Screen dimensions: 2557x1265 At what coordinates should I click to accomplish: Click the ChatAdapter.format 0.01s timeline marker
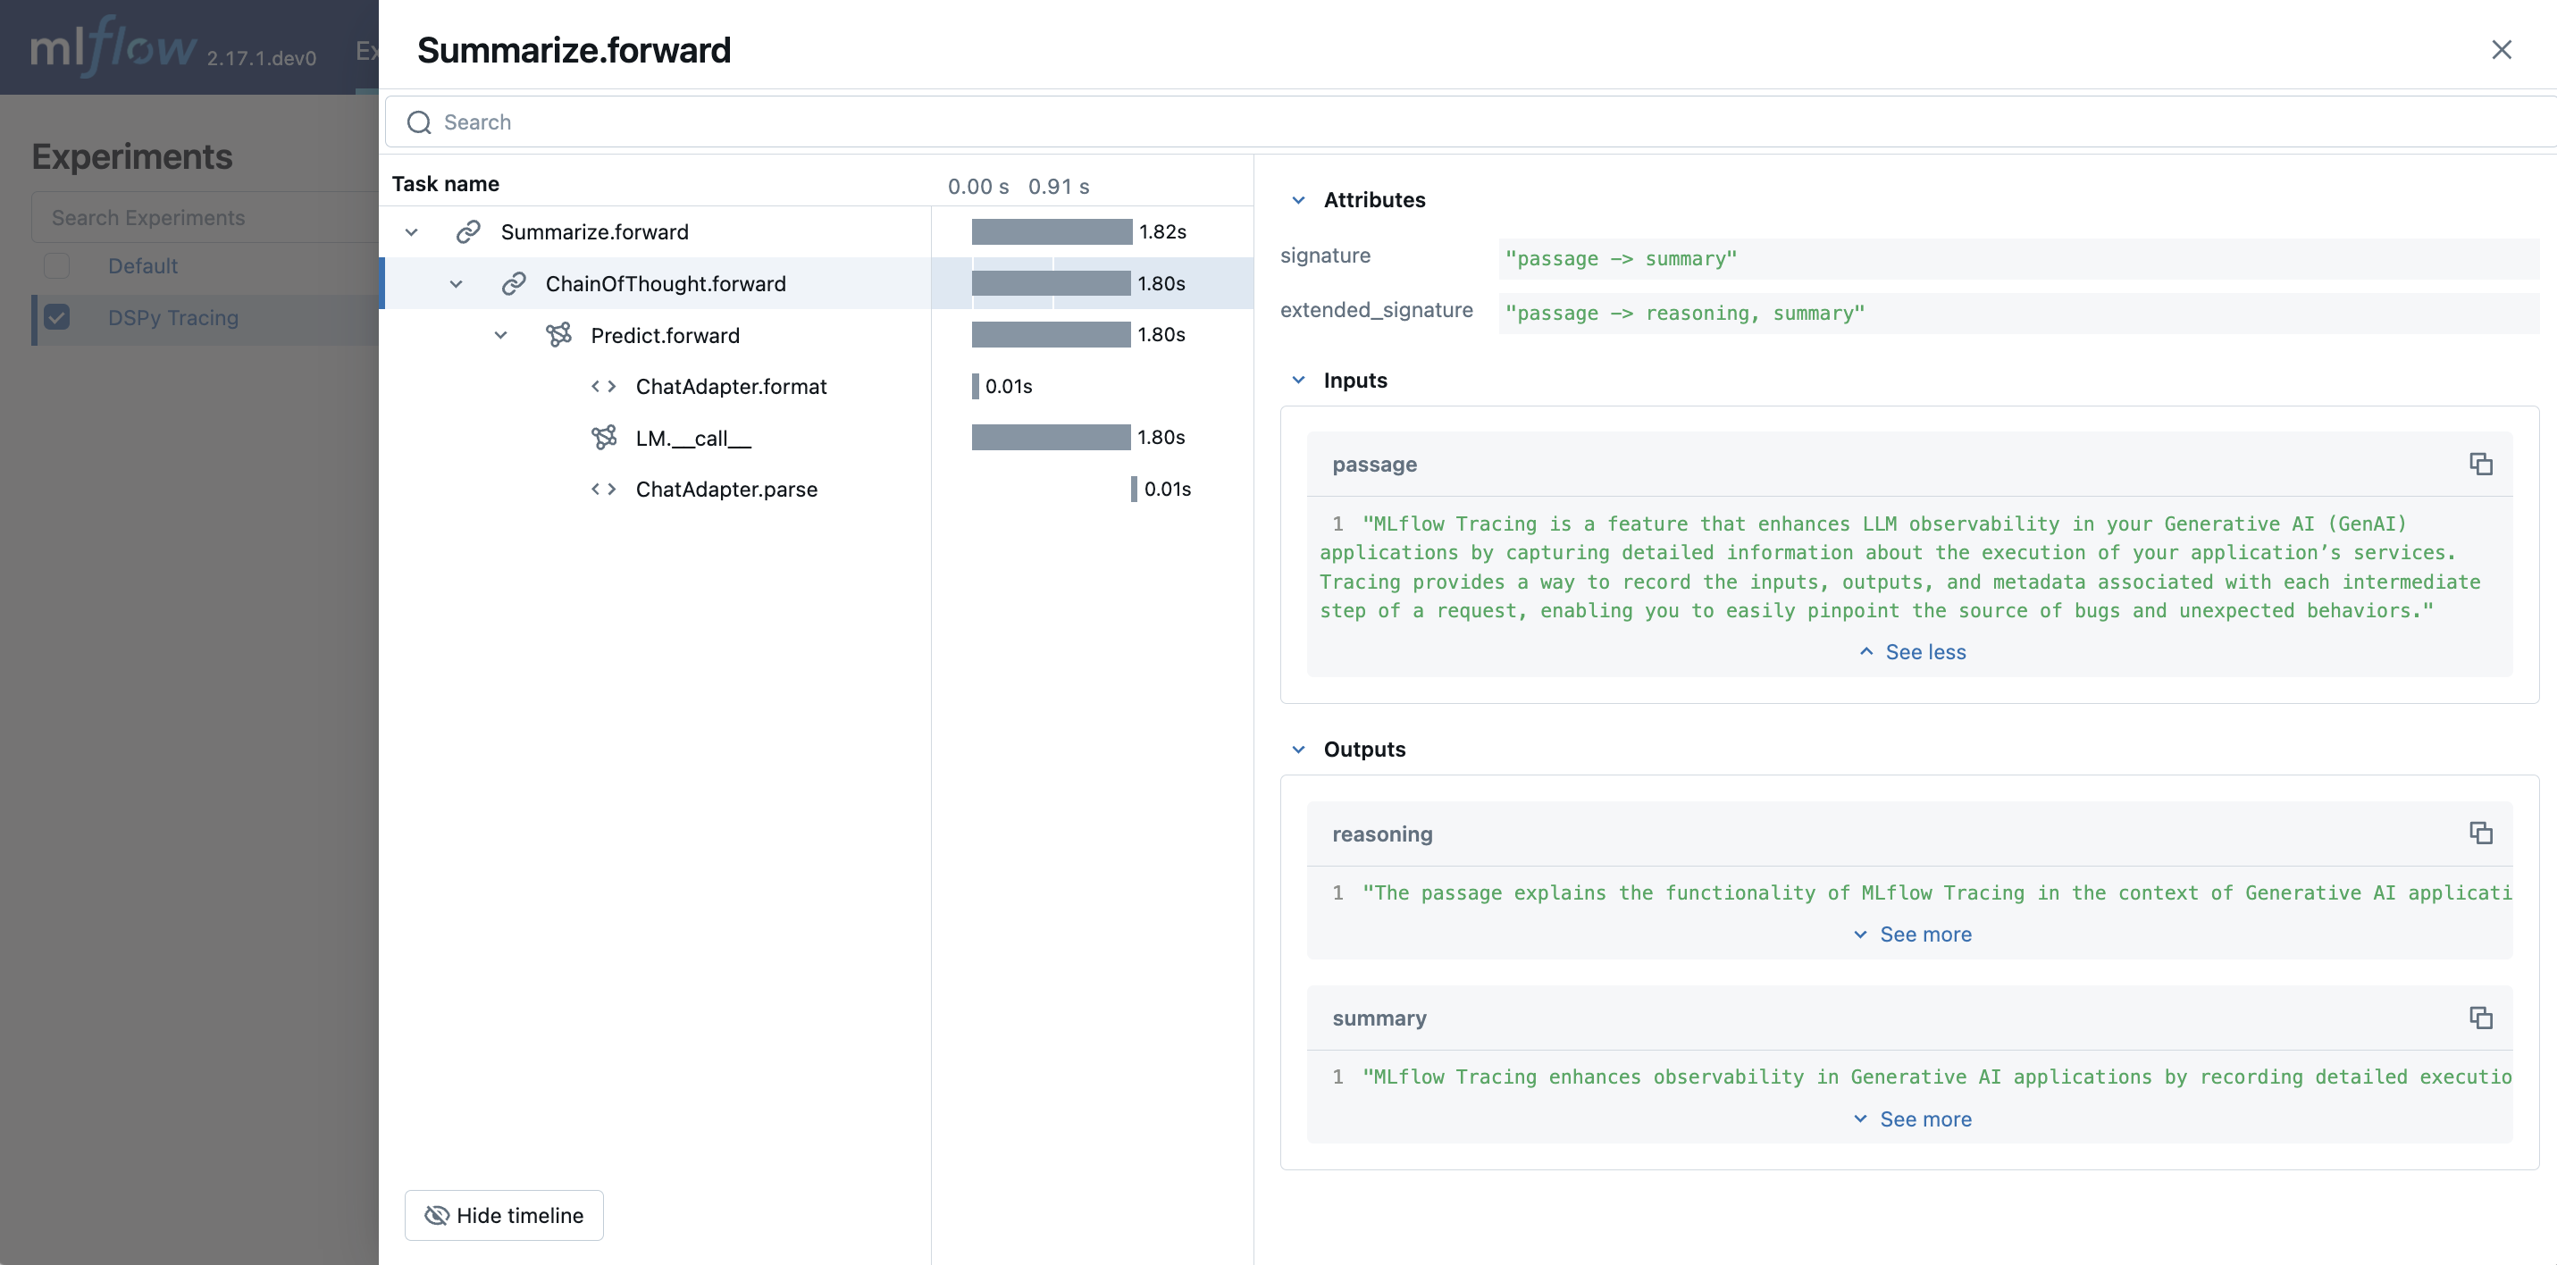click(x=975, y=386)
